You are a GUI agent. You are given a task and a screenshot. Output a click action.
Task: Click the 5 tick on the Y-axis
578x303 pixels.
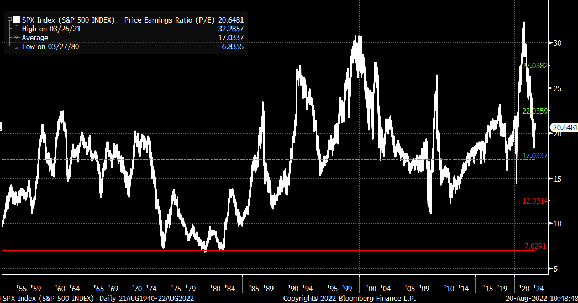556,269
